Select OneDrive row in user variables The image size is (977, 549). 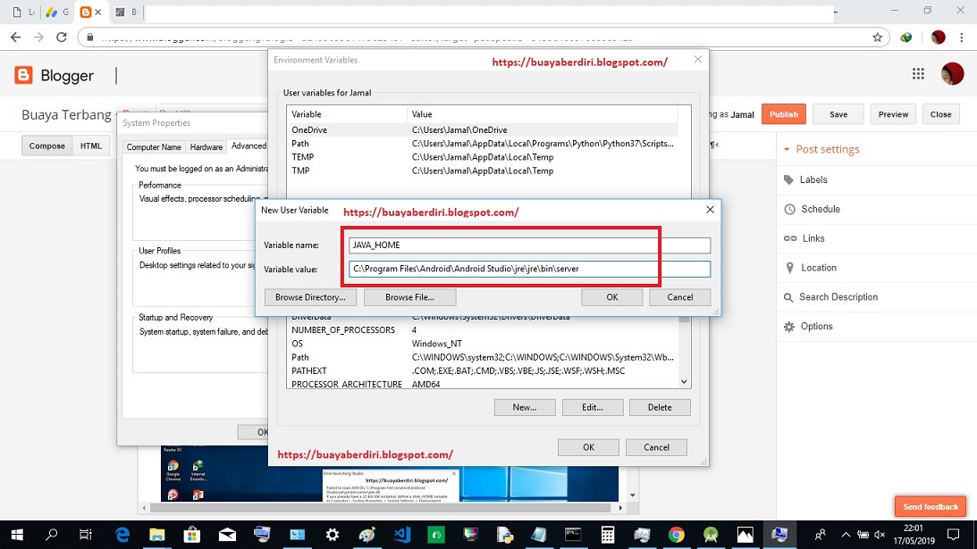[483, 130]
